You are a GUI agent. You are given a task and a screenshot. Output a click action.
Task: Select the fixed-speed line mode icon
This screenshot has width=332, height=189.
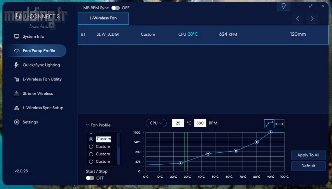tap(279, 124)
